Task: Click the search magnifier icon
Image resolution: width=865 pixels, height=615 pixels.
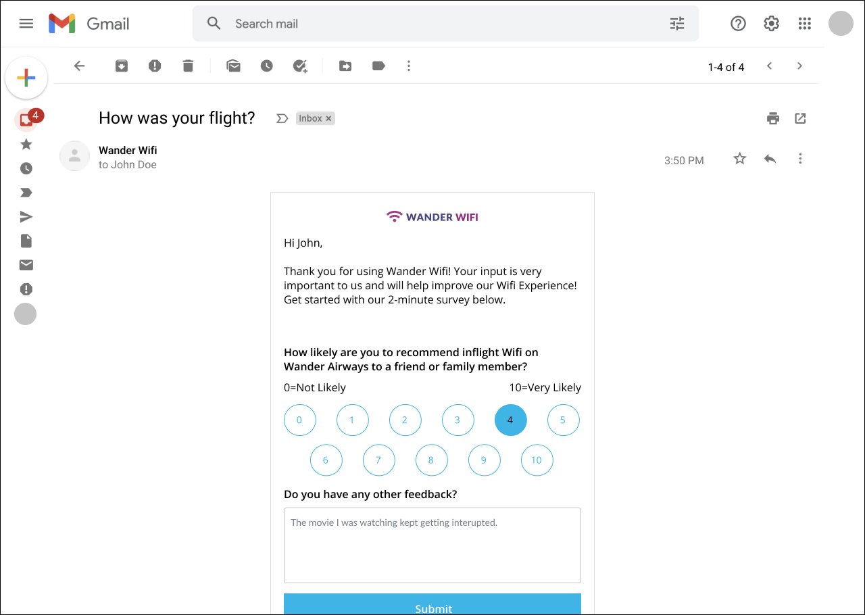Action: (214, 24)
